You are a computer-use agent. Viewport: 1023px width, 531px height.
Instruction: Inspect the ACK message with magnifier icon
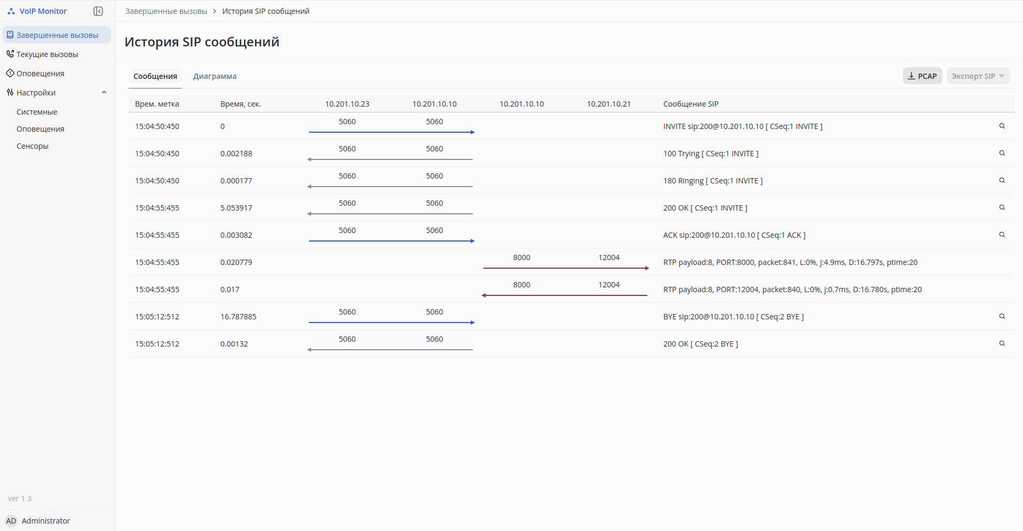(x=1002, y=235)
